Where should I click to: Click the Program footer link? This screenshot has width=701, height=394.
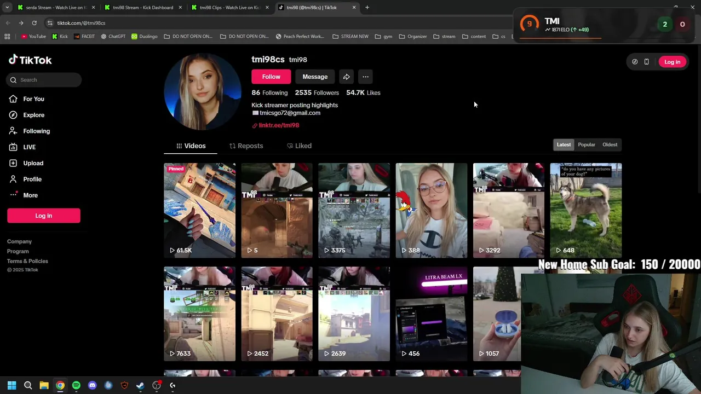pyautogui.click(x=18, y=251)
